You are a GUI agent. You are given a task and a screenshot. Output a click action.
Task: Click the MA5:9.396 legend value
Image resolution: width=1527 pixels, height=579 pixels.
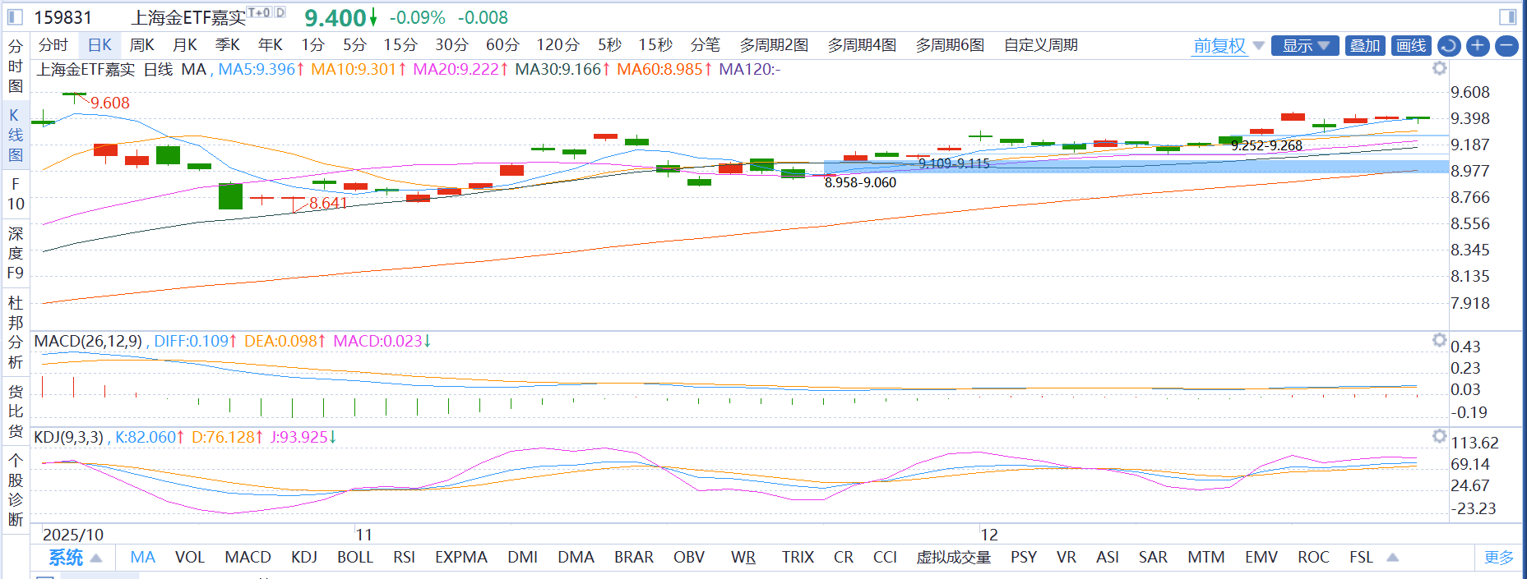click(261, 69)
